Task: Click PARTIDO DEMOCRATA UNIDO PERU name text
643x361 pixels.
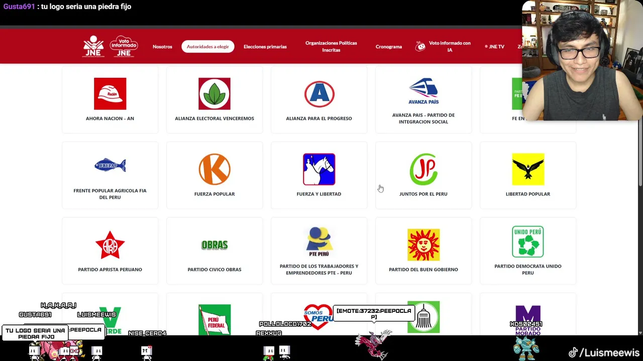Action: click(x=528, y=270)
